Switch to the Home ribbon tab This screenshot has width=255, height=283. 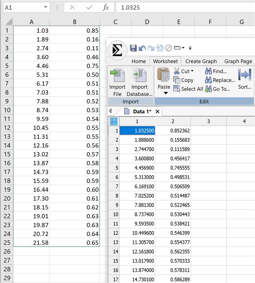coord(138,61)
